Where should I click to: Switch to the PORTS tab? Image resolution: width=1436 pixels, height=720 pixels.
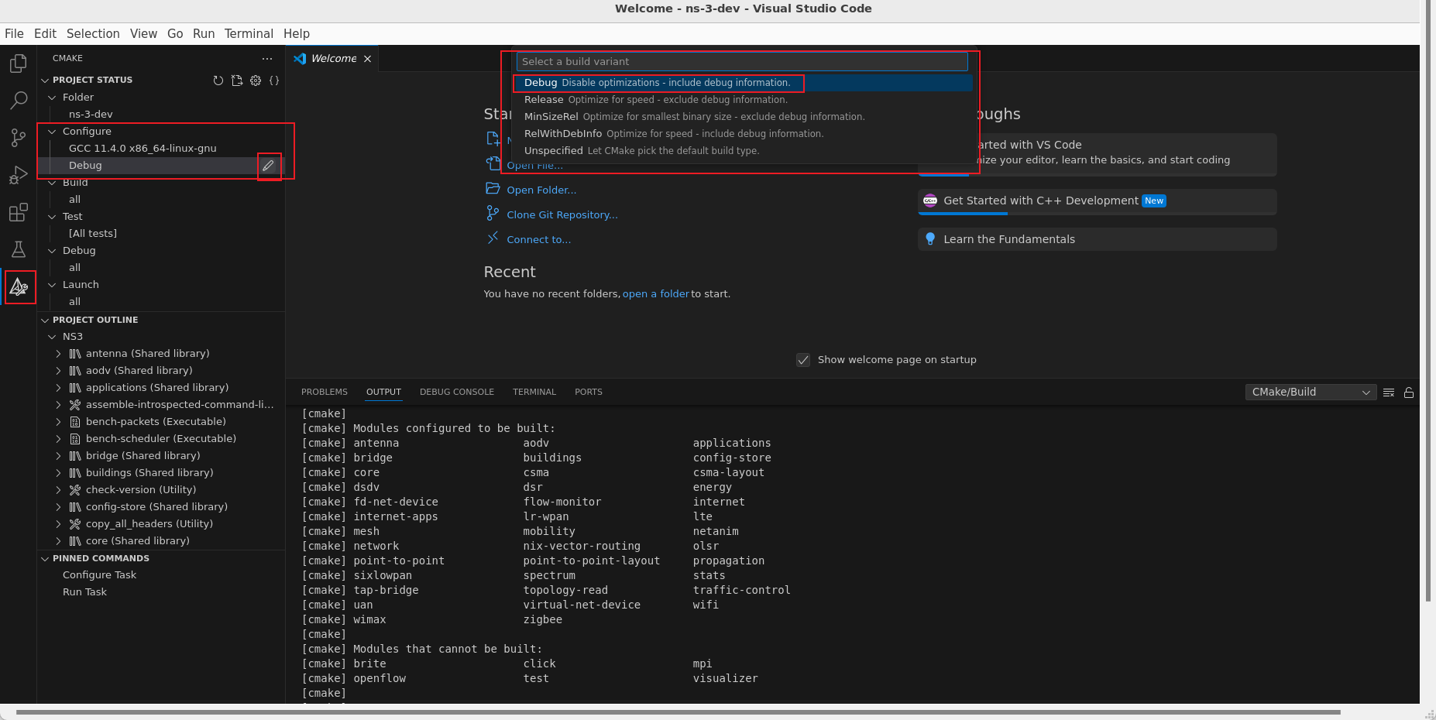[589, 393]
